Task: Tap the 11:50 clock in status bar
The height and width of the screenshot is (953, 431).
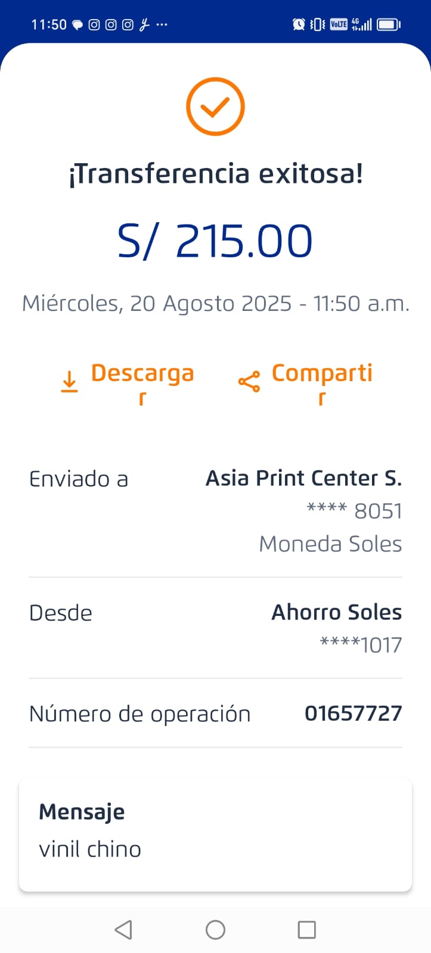Action: pos(49,24)
